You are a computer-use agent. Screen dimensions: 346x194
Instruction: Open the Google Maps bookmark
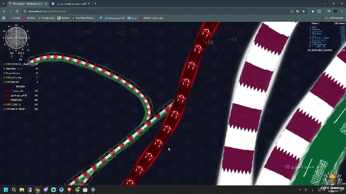(46, 18)
